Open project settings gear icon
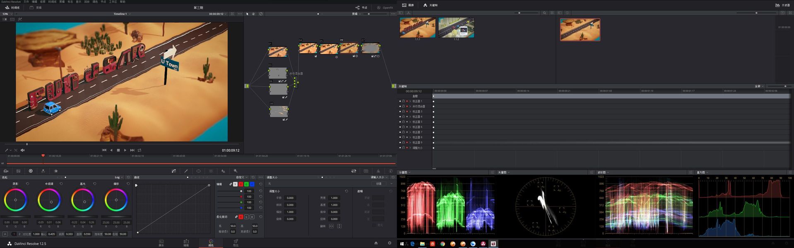Viewport: 794px width, 248px height. pos(390,243)
